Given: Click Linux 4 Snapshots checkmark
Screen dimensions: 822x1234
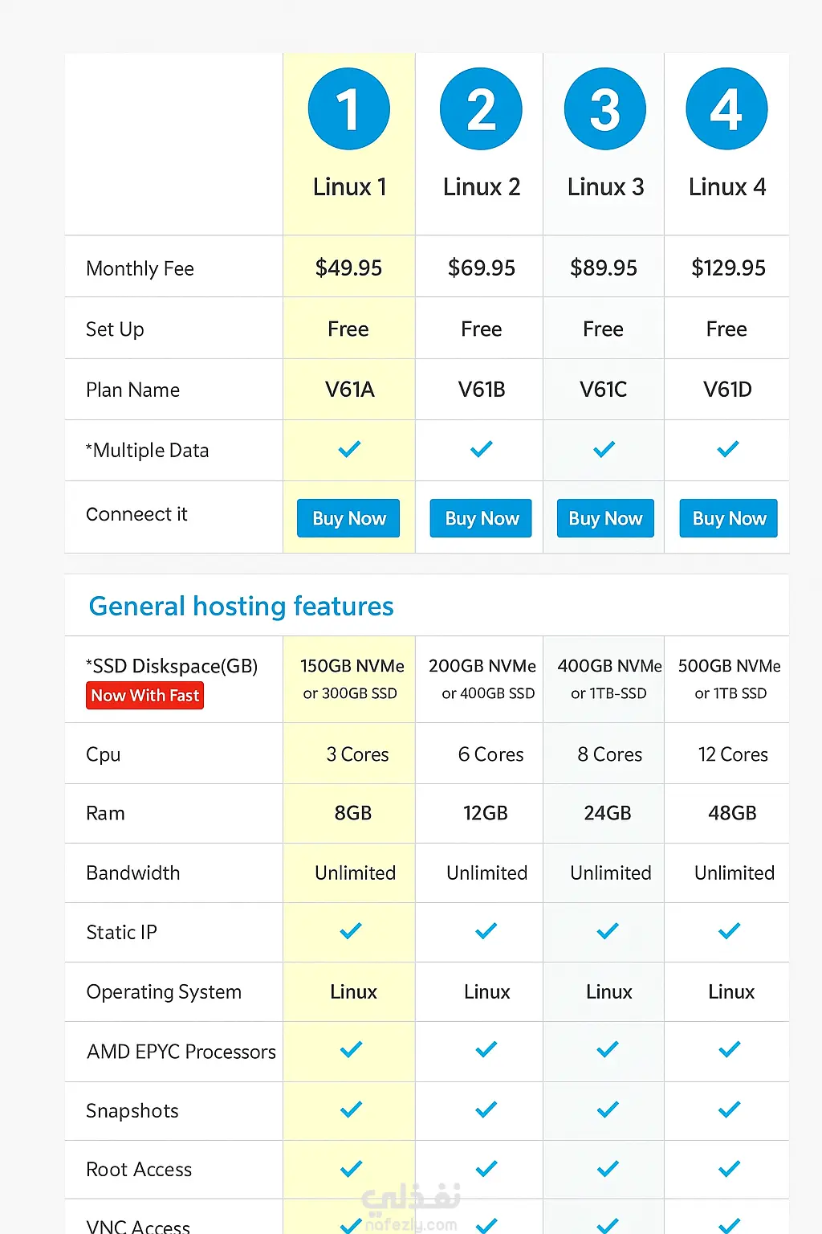Looking at the screenshot, I should (729, 1109).
